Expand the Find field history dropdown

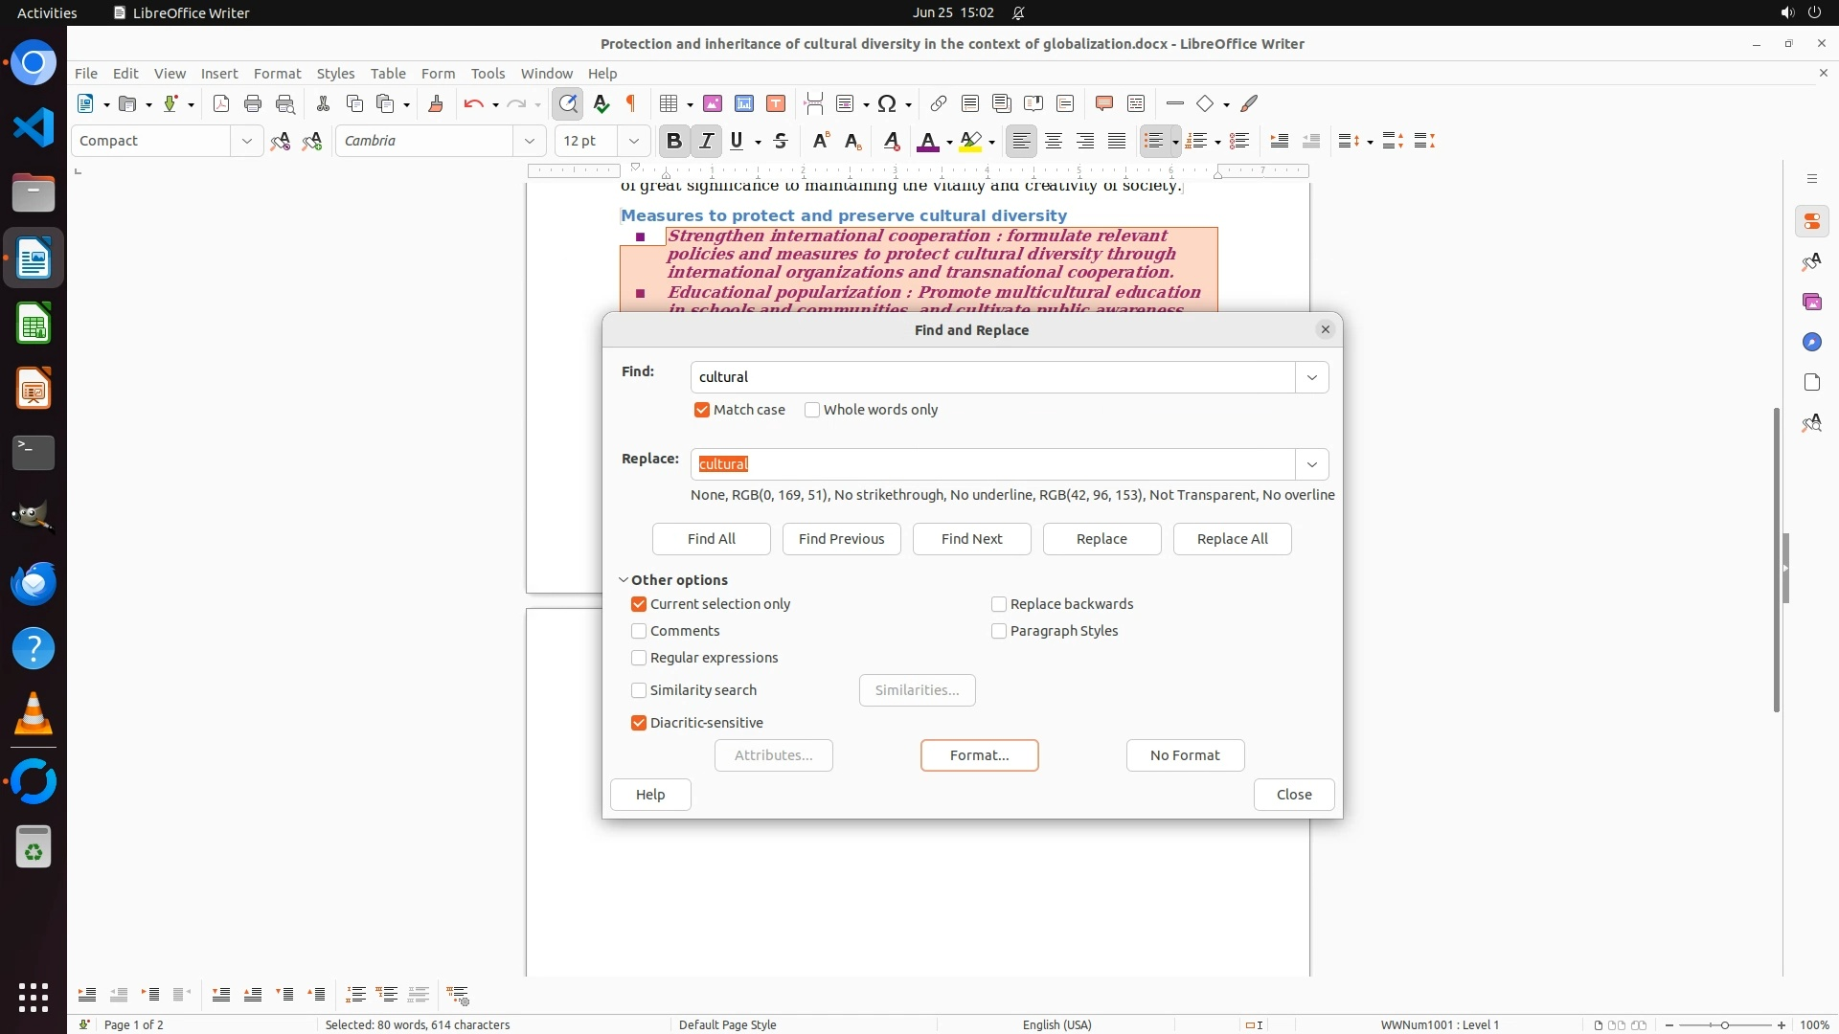click(1311, 377)
